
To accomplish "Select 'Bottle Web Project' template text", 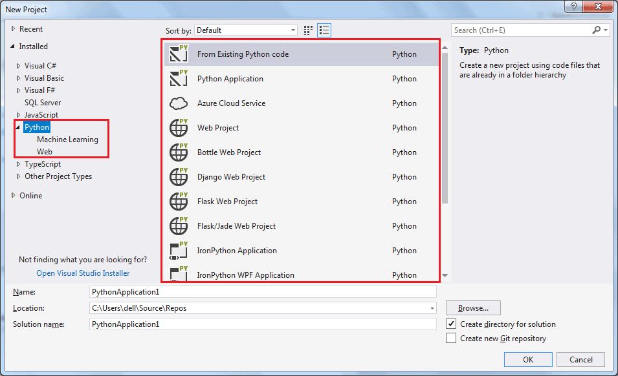I will 229,152.
